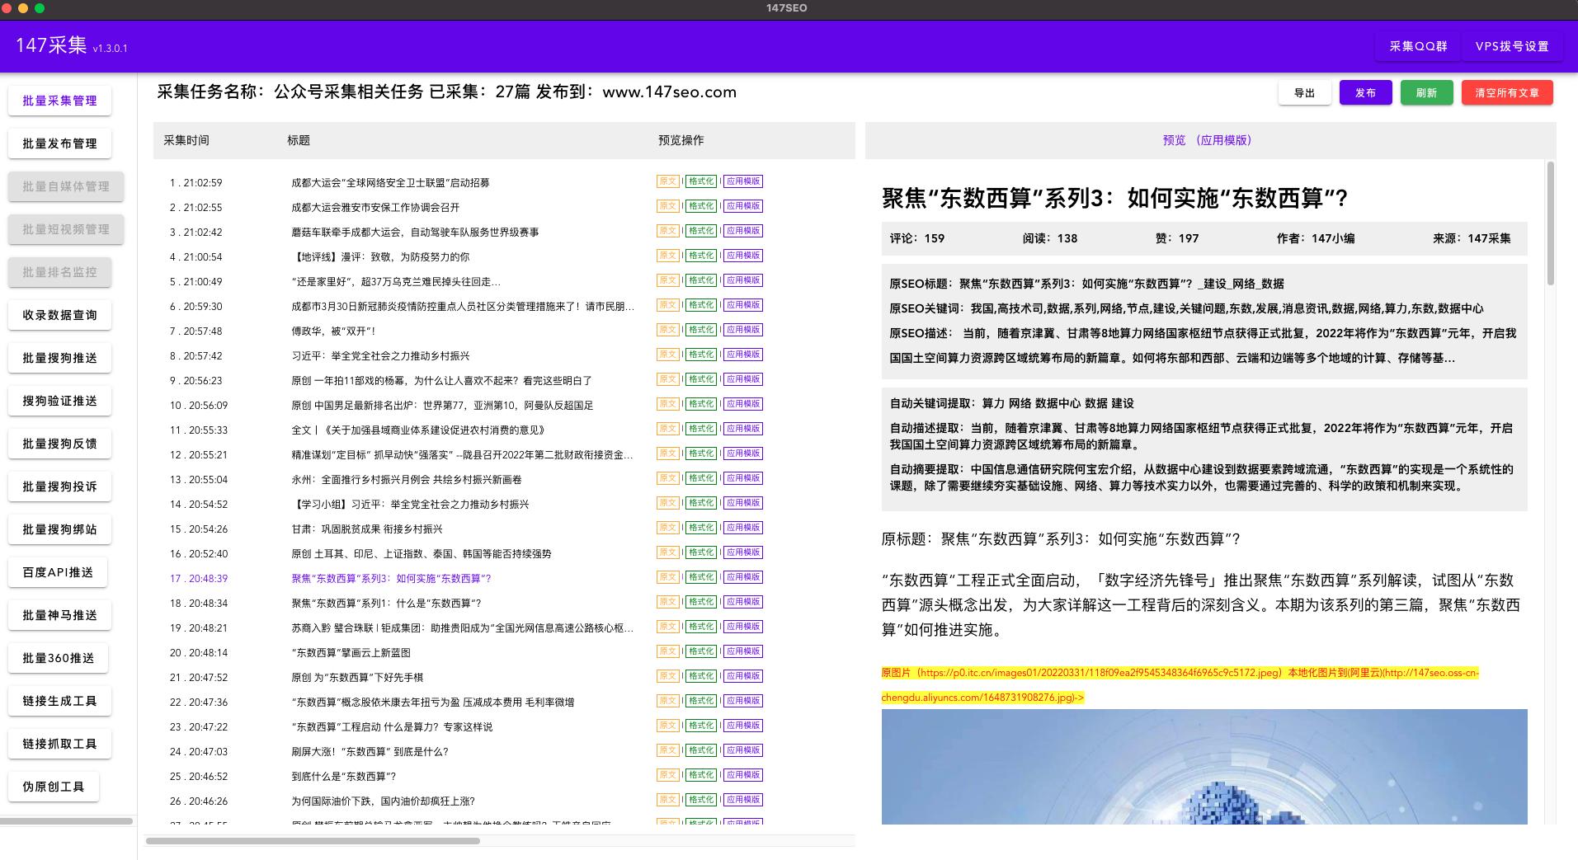Open the 批量发布管理 sidebar section
This screenshot has height=860, width=1578.
[x=59, y=143]
